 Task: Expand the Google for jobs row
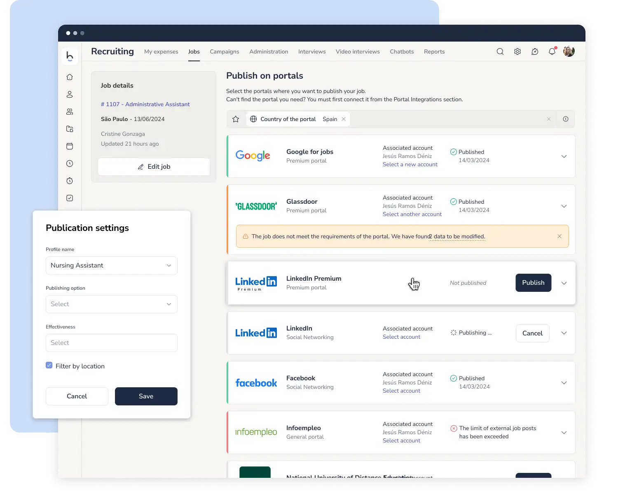coord(564,156)
